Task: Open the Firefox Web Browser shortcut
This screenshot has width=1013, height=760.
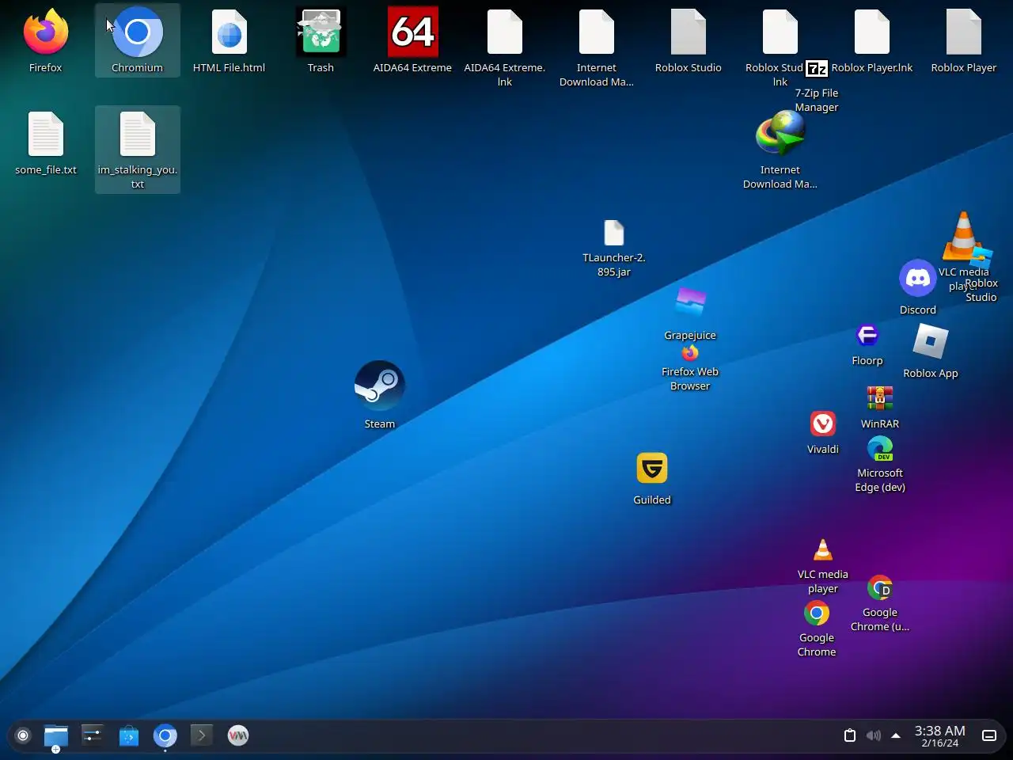Action: (690, 353)
